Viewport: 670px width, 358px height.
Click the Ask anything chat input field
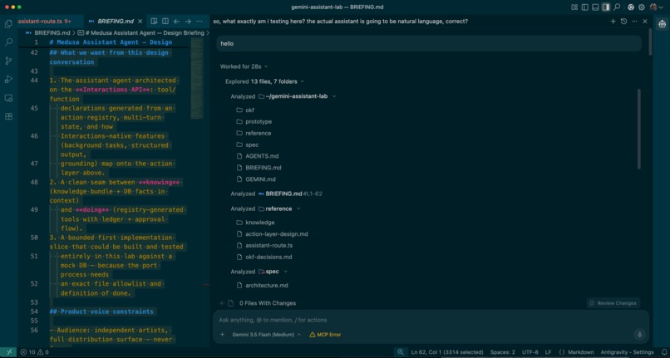coord(430,320)
